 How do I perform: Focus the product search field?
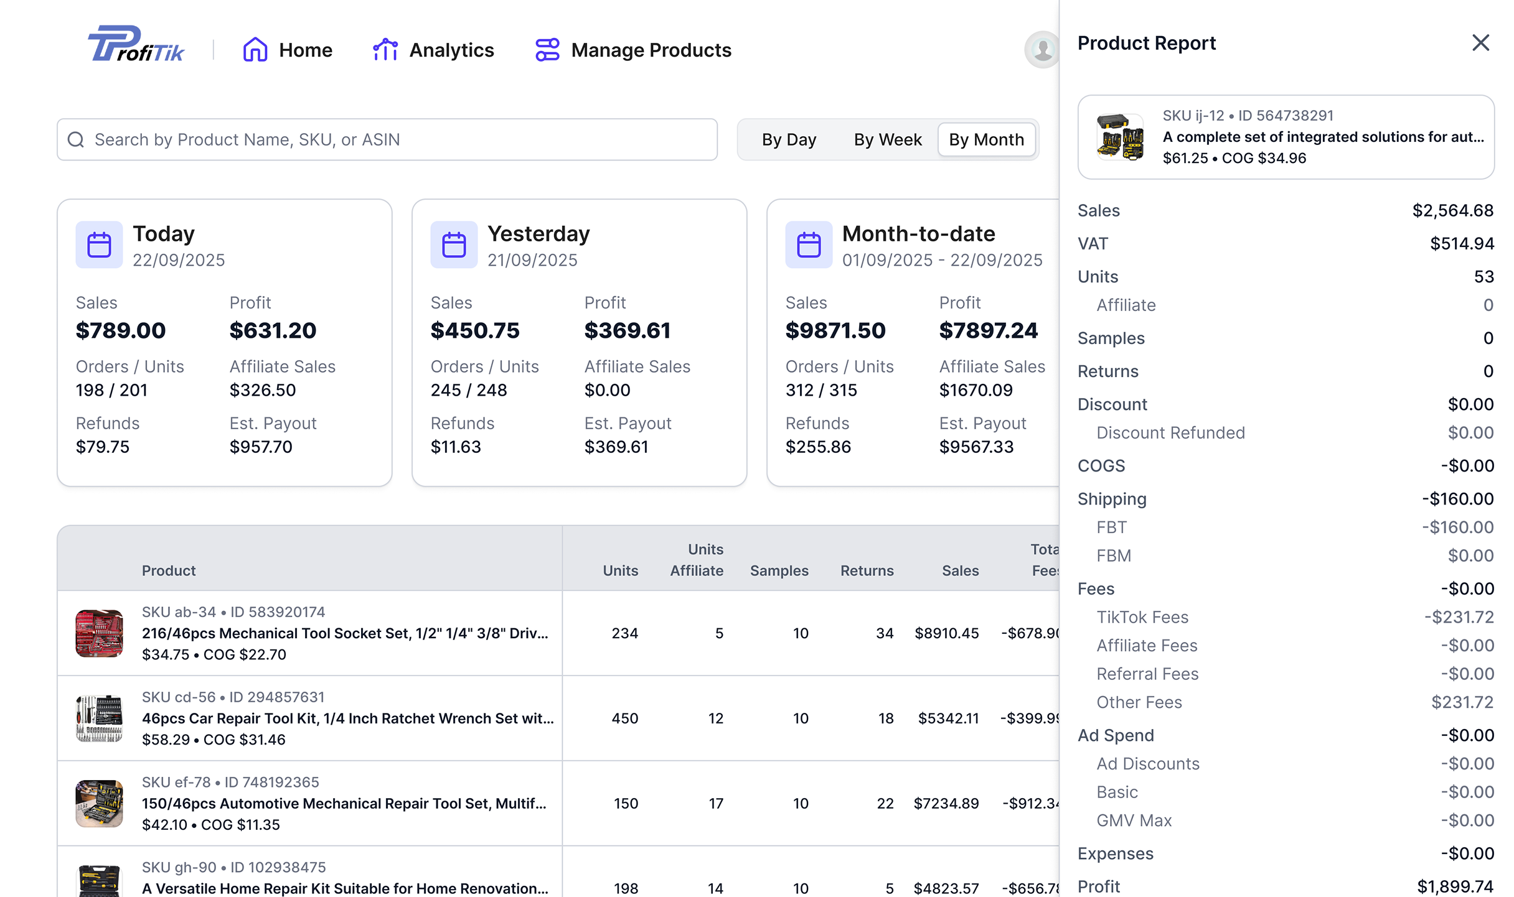398,139
